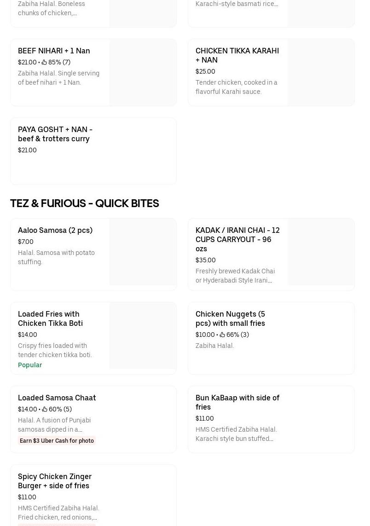Click Beef Nihari image thumbnail
The image size is (370, 526).
click(x=143, y=72)
